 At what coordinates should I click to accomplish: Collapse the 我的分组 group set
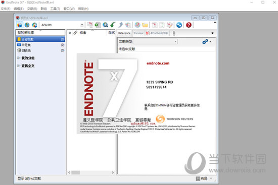(x=18, y=58)
